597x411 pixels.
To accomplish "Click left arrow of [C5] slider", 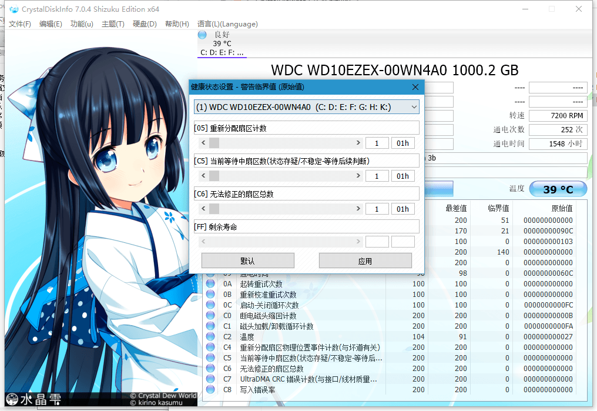I will coord(204,176).
